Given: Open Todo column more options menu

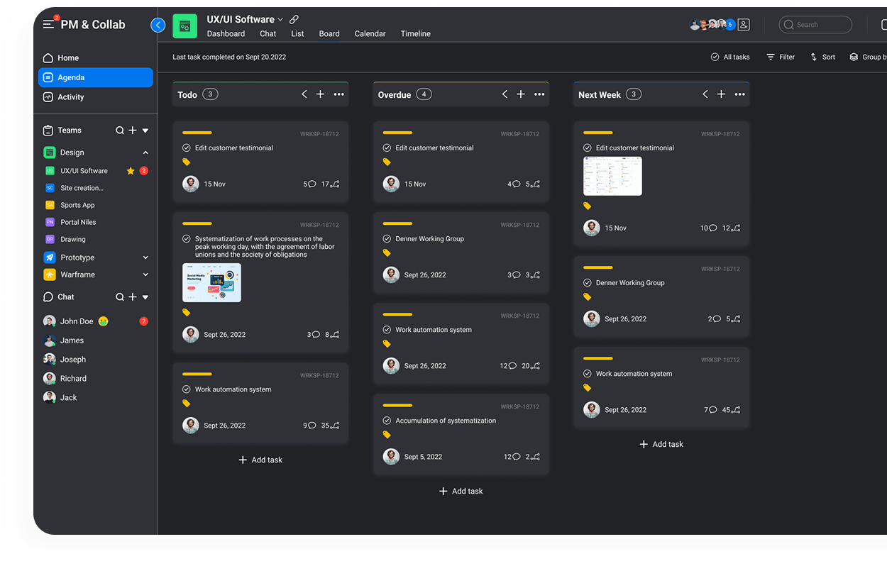Looking at the screenshot, I should pyautogui.click(x=339, y=94).
